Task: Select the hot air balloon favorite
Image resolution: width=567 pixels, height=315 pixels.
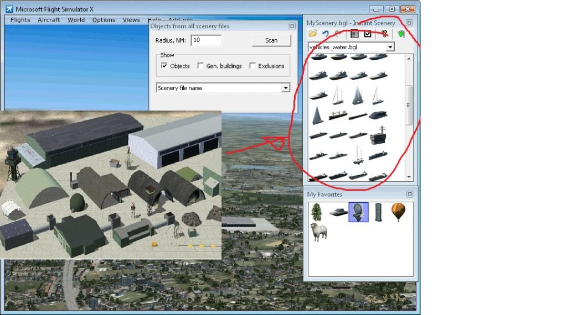Action: click(398, 212)
